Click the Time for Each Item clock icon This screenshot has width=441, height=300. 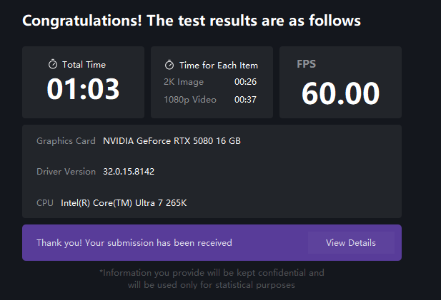click(x=169, y=66)
